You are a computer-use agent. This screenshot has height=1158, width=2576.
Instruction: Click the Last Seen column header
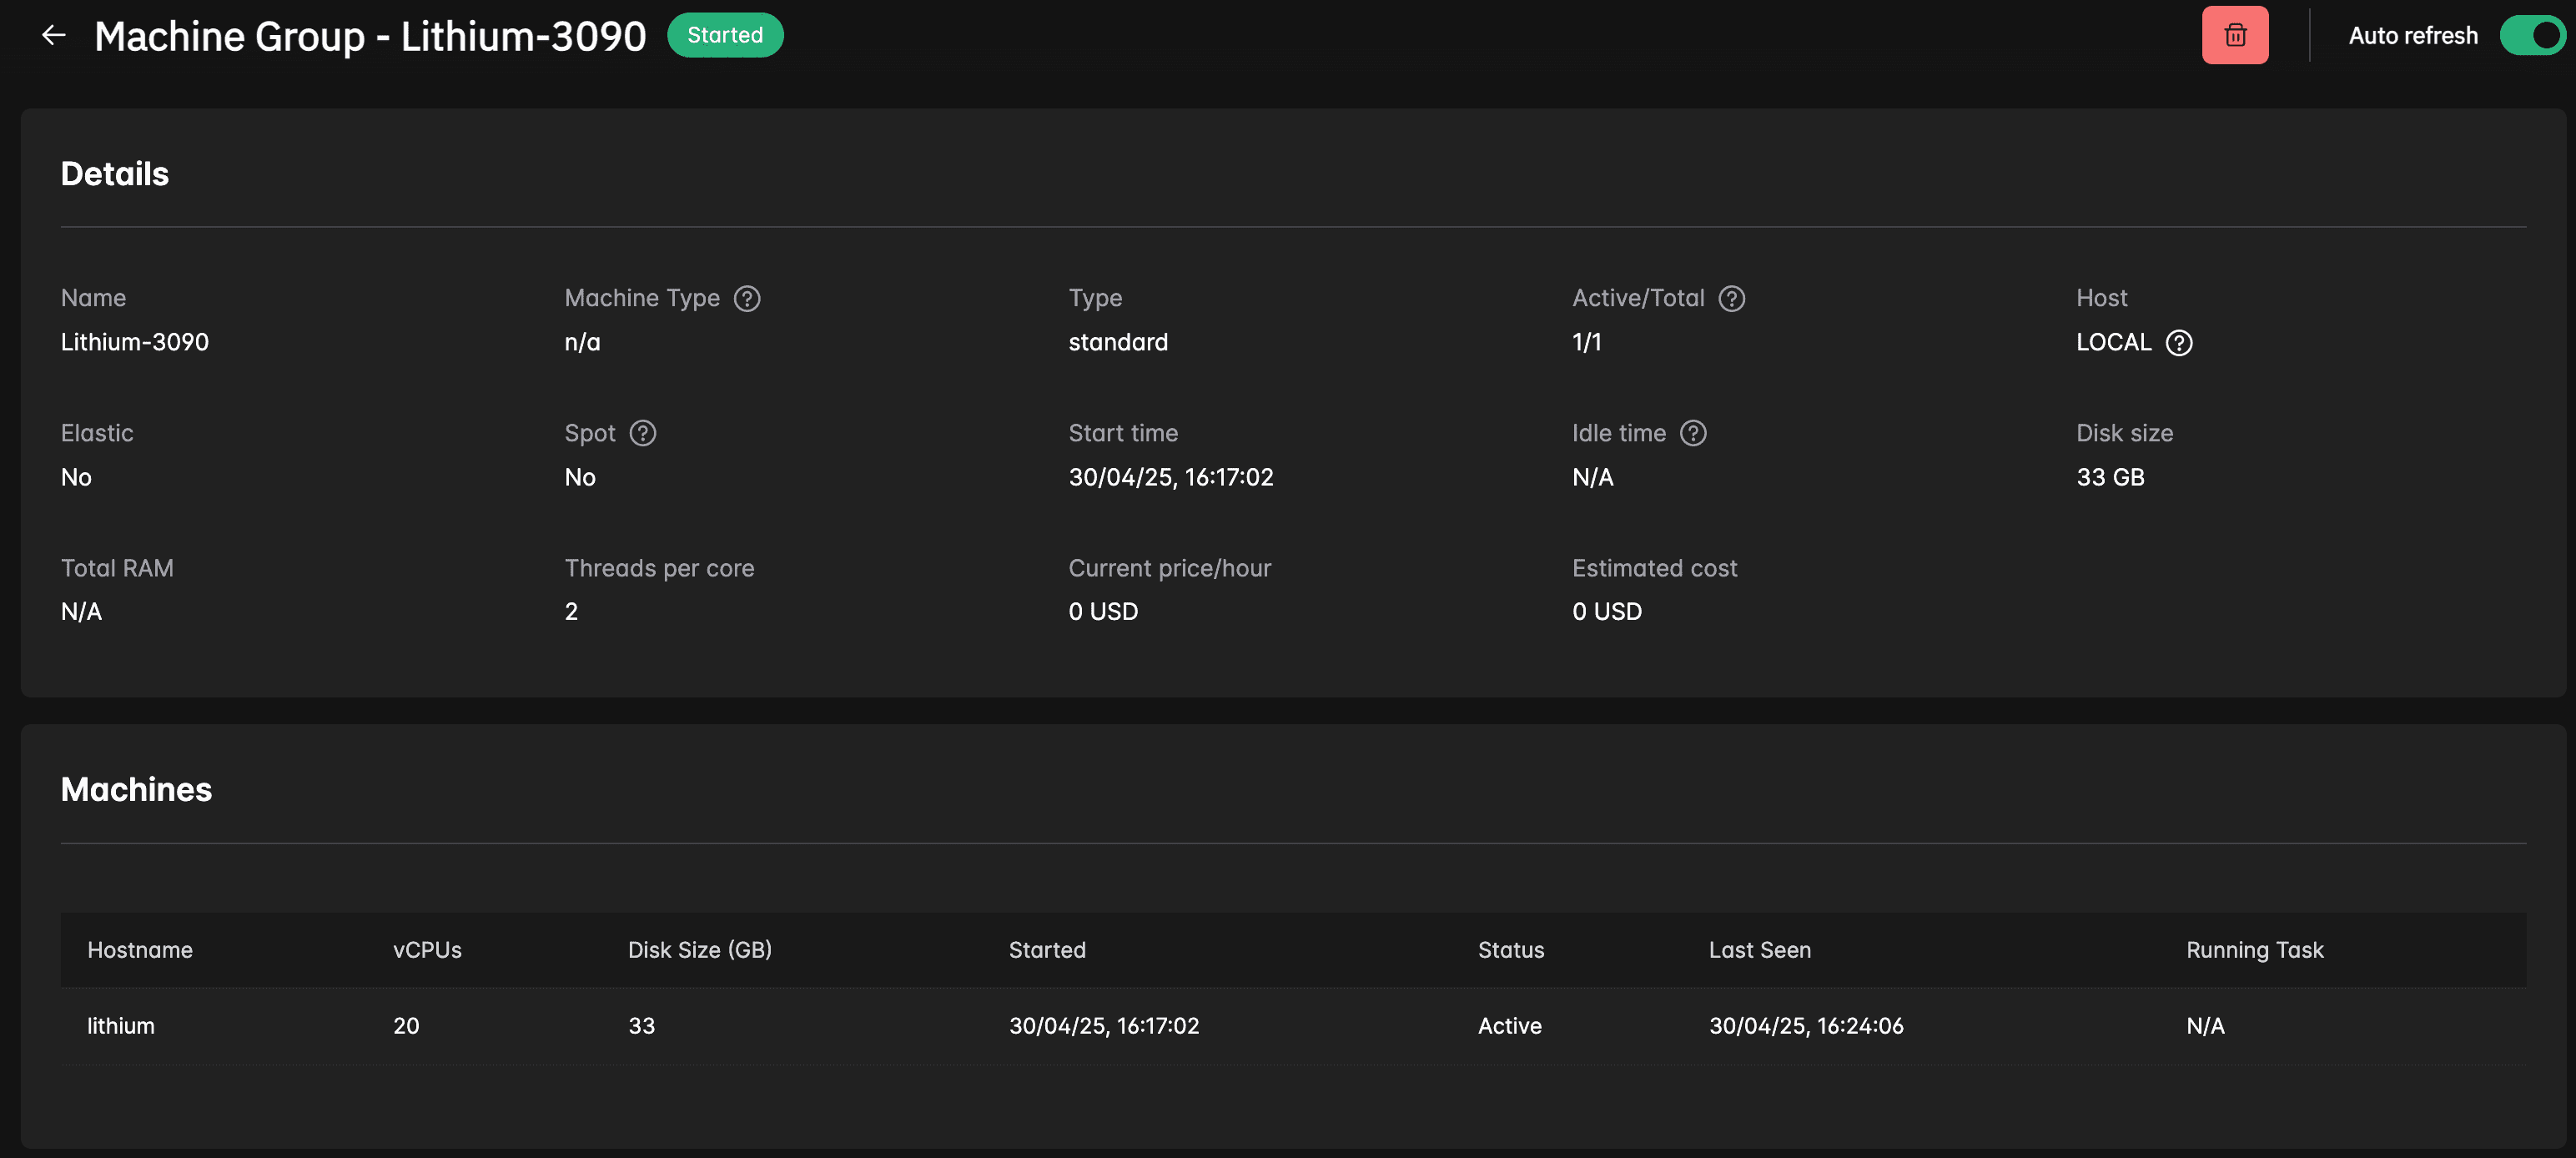click(1759, 950)
